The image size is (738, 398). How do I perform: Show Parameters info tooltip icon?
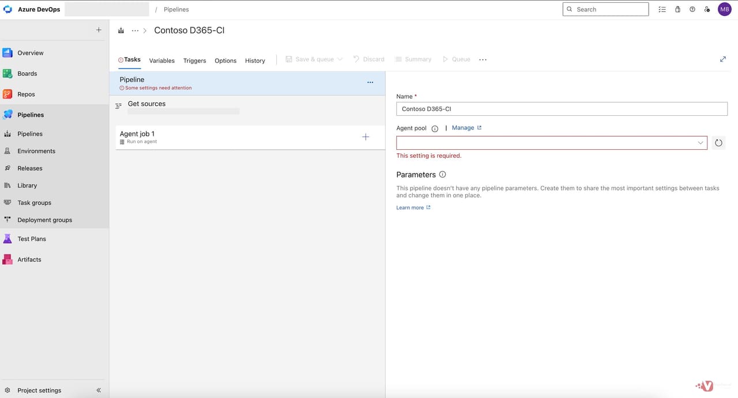click(x=442, y=175)
